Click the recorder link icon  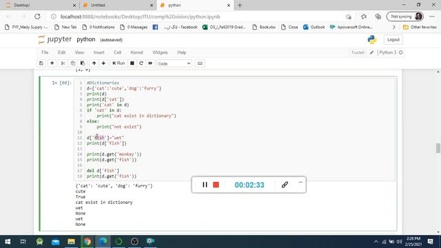pyautogui.click(x=285, y=185)
